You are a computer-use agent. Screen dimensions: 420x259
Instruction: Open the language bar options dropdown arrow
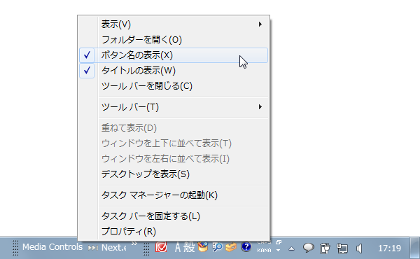click(279, 251)
